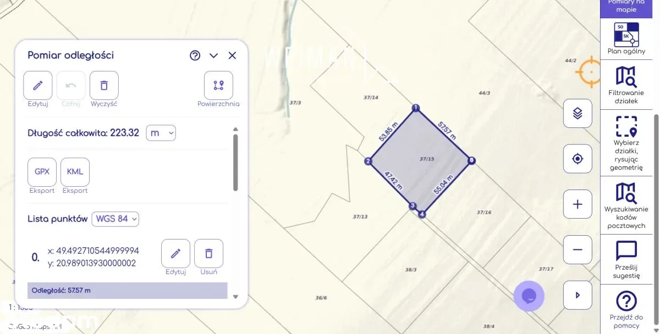Screen dimensions: 660x334
Task: Open the measurement help question icon
Action: click(x=195, y=55)
